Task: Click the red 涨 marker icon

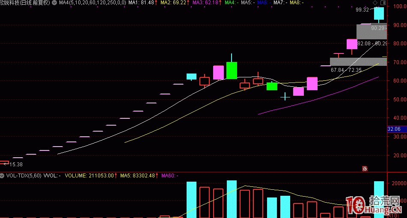Action: 365,168
